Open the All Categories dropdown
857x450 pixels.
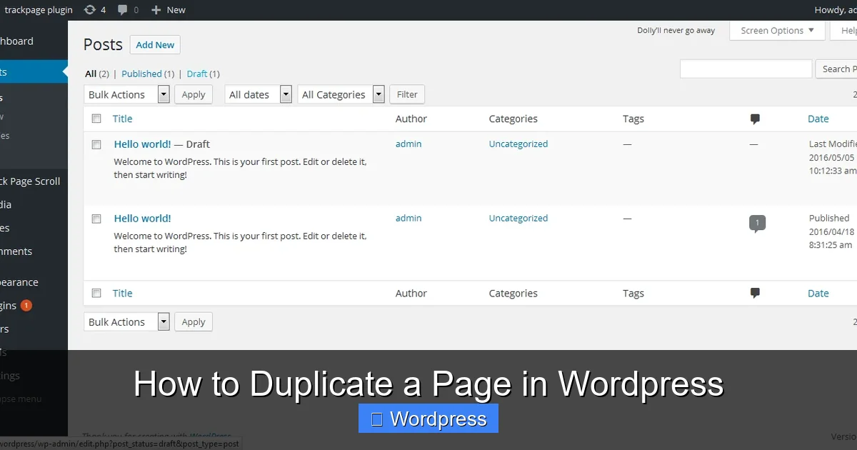click(341, 94)
